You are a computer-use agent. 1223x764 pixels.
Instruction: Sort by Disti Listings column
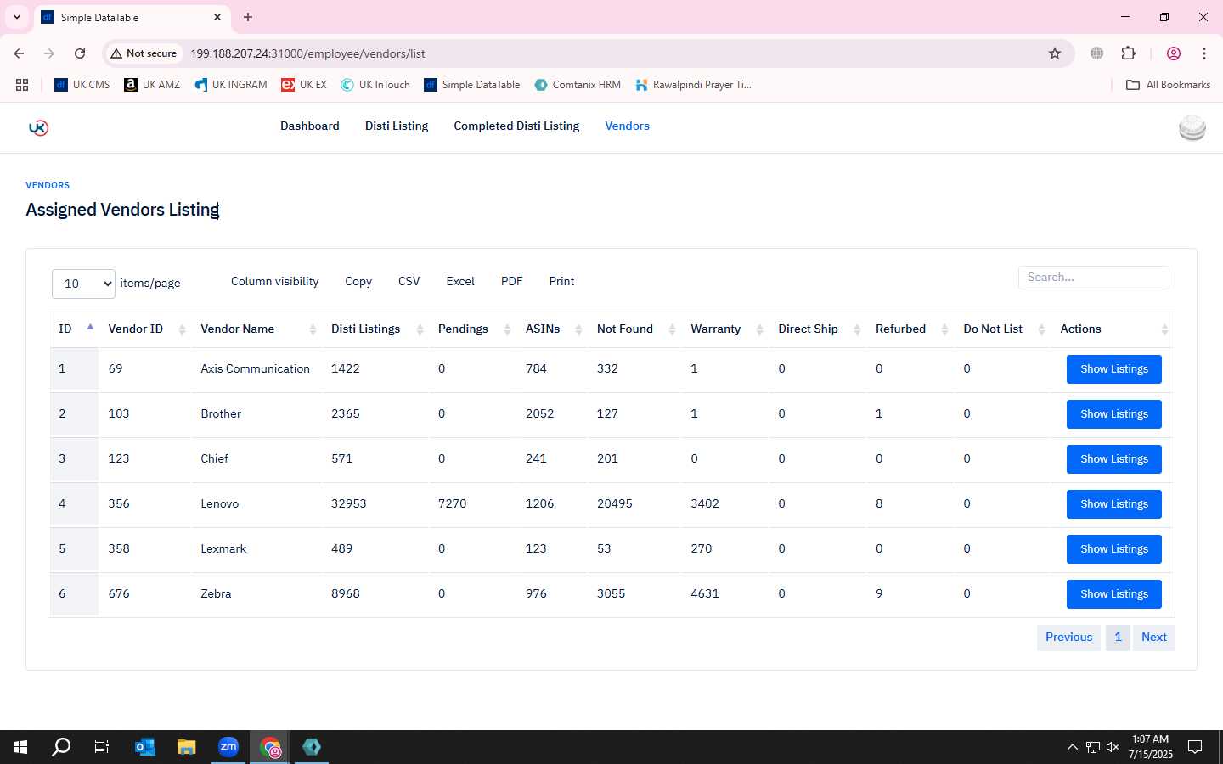click(x=375, y=329)
